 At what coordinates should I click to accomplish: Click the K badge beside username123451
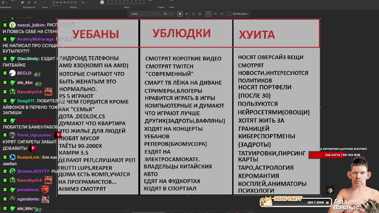click(5, 121)
